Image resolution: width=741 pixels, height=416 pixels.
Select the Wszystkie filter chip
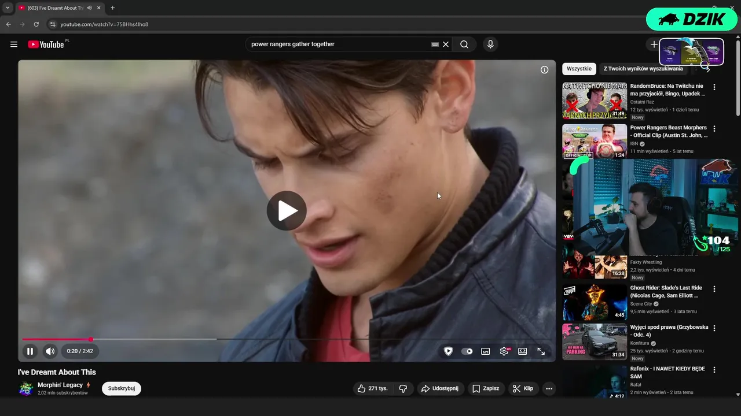click(579, 69)
